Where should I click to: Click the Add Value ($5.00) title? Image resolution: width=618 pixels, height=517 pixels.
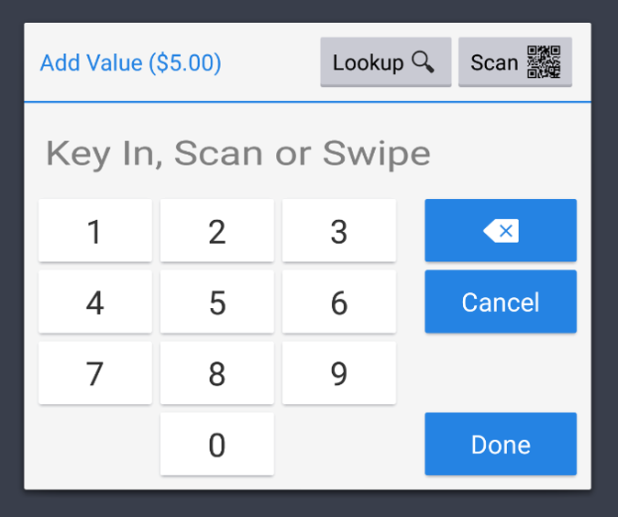click(x=130, y=62)
